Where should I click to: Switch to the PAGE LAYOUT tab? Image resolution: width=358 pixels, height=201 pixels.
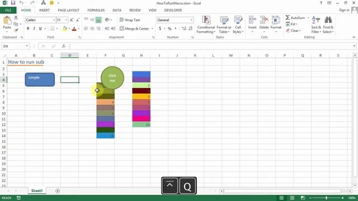[68, 10]
